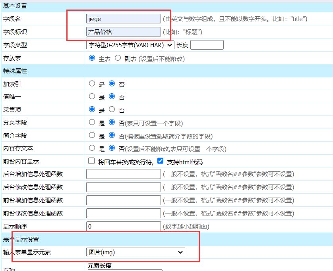
Task: Open the 字段类型 VARCHAR dropdown
Action: [130, 45]
